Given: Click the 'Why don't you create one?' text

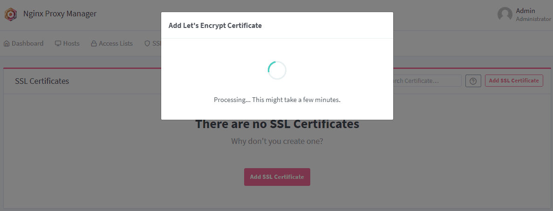Looking at the screenshot, I should coord(277,141).
